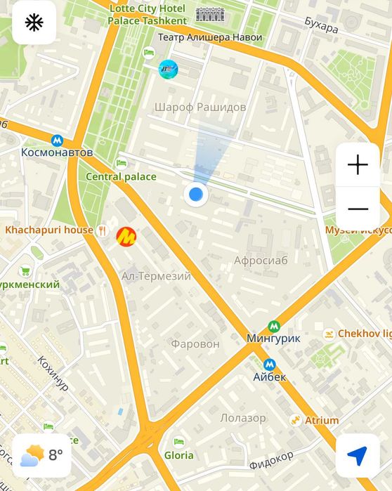Viewport: 392px width, 491px height.
Task: Tap the Chekhov swimming pool icon
Action: click(x=329, y=334)
